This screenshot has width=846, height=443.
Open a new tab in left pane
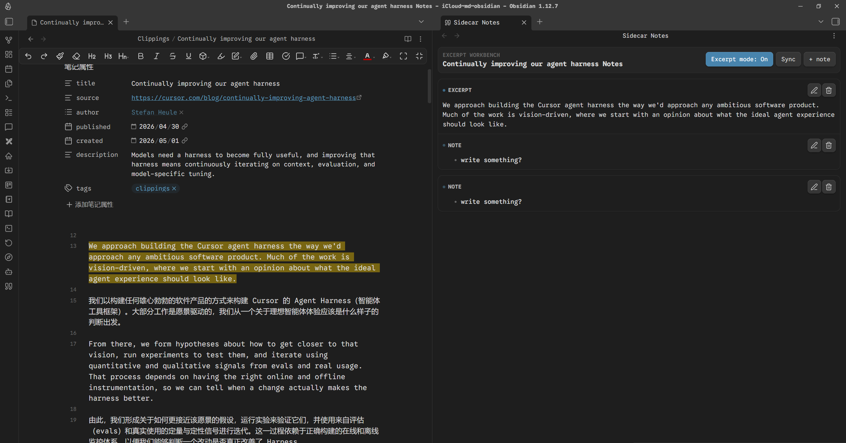pyautogui.click(x=126, y=22)
